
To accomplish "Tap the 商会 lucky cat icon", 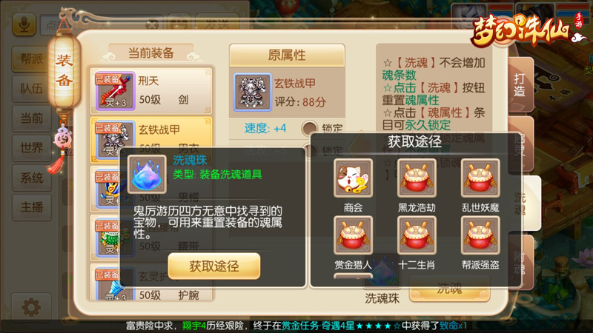I will (353, 178).
